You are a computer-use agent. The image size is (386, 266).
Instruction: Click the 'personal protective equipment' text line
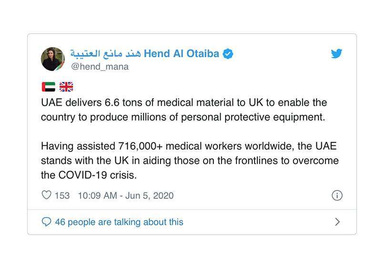[183, 117]
